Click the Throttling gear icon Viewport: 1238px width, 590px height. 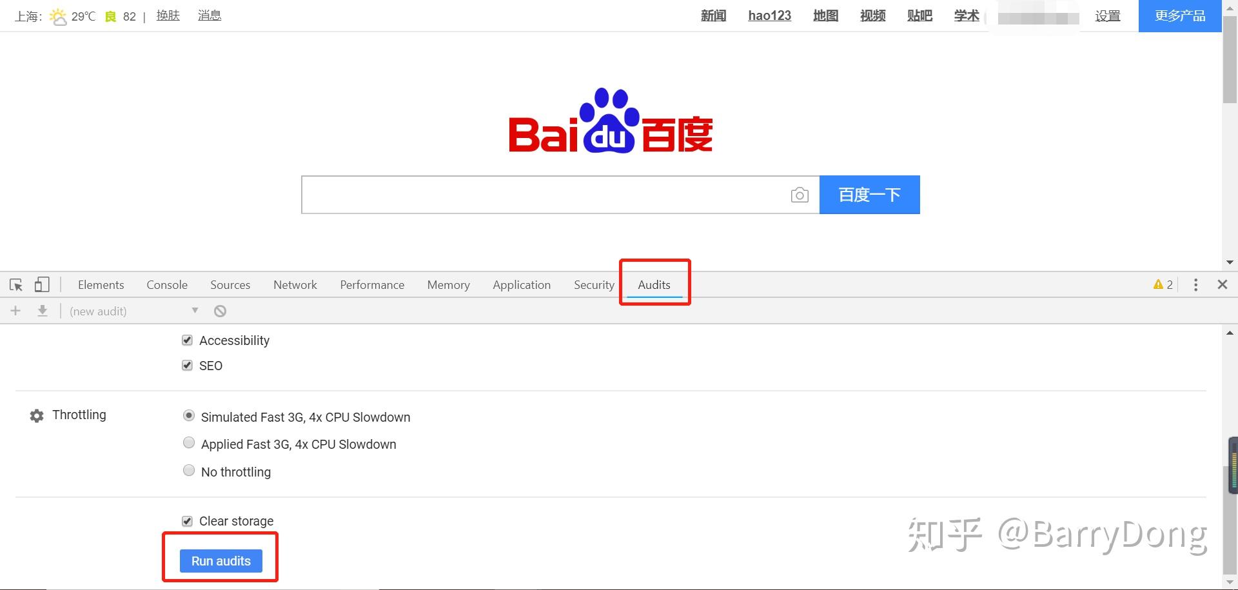point(37,416)
